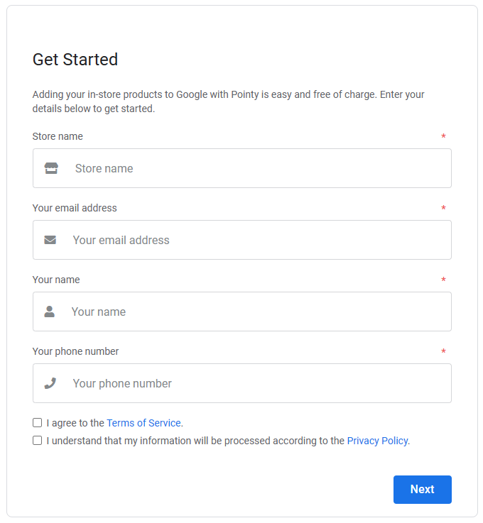Focus the Store name text input

(x=256, y=168)
